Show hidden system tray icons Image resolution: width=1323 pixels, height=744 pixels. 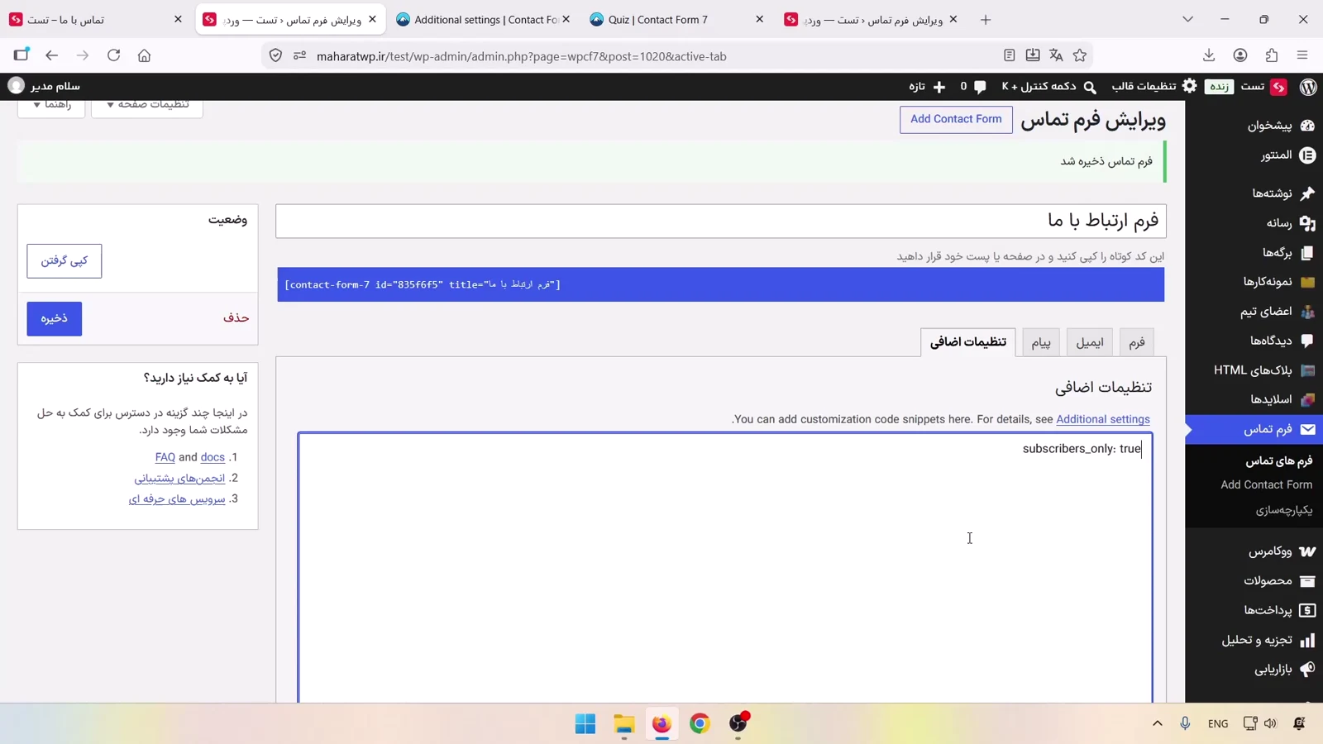1158,723
